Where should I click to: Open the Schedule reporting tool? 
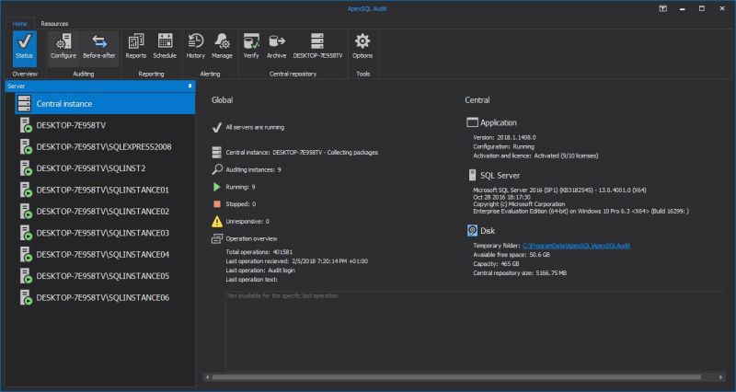point(165,48)
